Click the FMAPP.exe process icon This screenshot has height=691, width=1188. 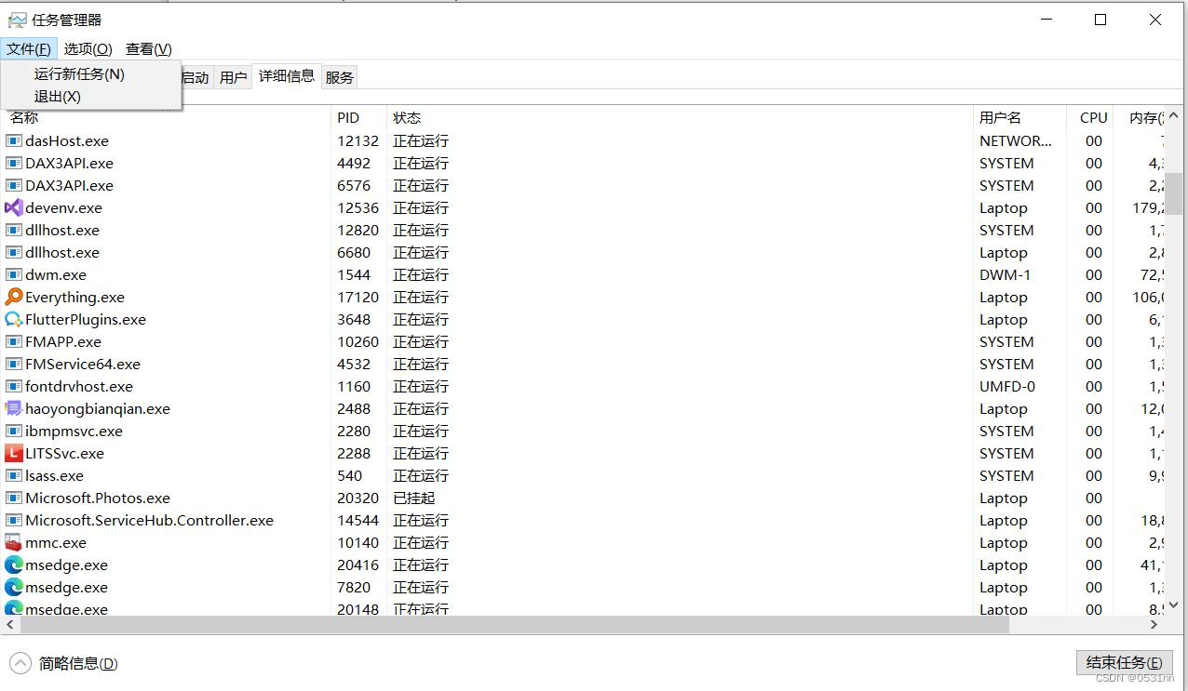click(14, 342)
